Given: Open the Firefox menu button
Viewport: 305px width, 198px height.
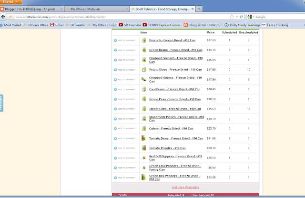Looking at the screenshot, I should [10, 2].
